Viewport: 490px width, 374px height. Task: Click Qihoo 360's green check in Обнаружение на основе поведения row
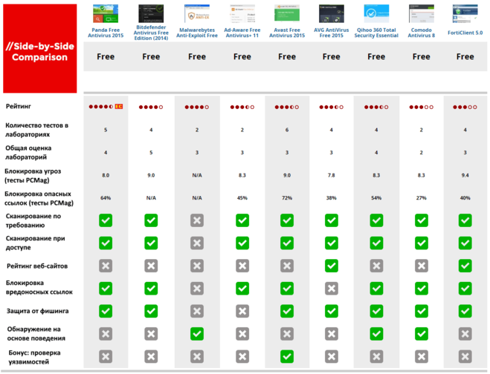pyautogui.click(x=376, y=334)
